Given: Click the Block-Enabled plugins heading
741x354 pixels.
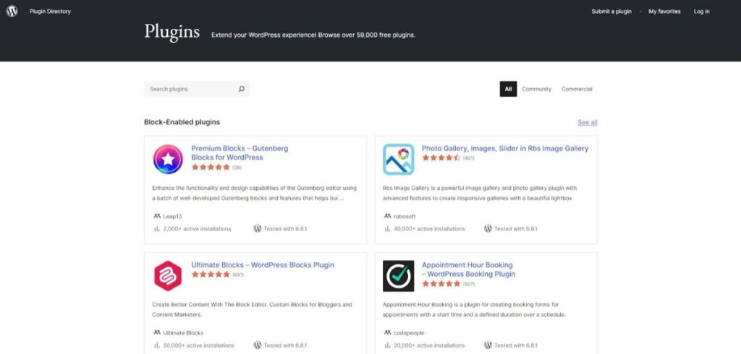Looking at the screenshot, I should tap(182, 122).
